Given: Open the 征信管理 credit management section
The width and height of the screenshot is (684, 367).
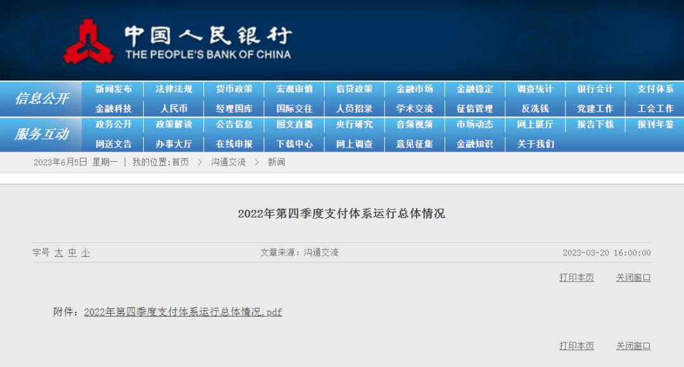Looking at the screenshot, I should tap(474, 108).
